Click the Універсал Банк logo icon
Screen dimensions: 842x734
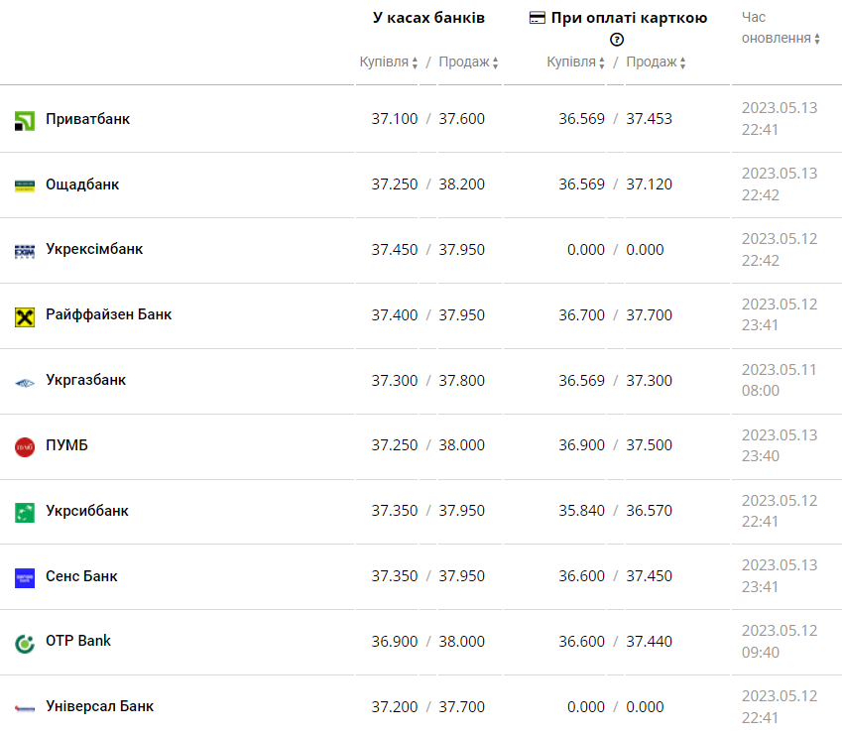25,709
